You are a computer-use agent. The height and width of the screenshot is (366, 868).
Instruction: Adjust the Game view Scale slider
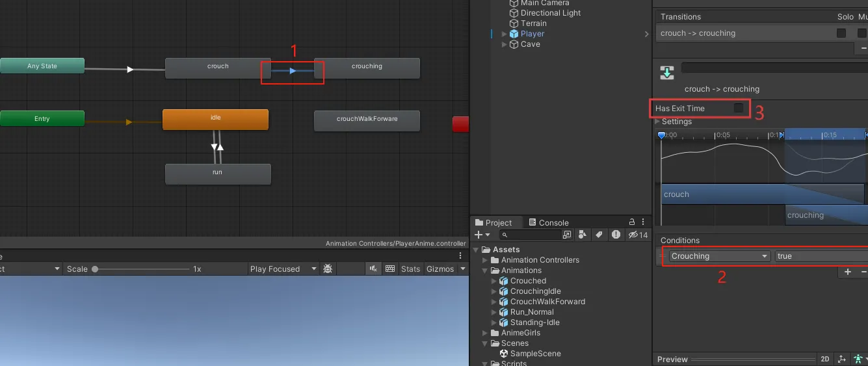[x=141, y=268]
